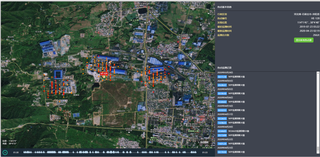Viewport: 320px width, 157px height.
Task: Click the record list scrollbar up arrow
Action: click(x=318, y=73)
